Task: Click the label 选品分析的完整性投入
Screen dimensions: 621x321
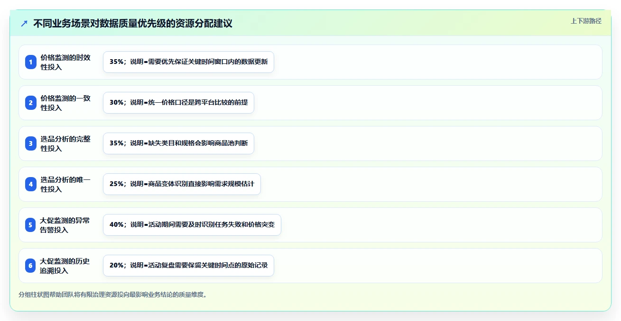Action: pyautogui.click(x=65, y=143)
